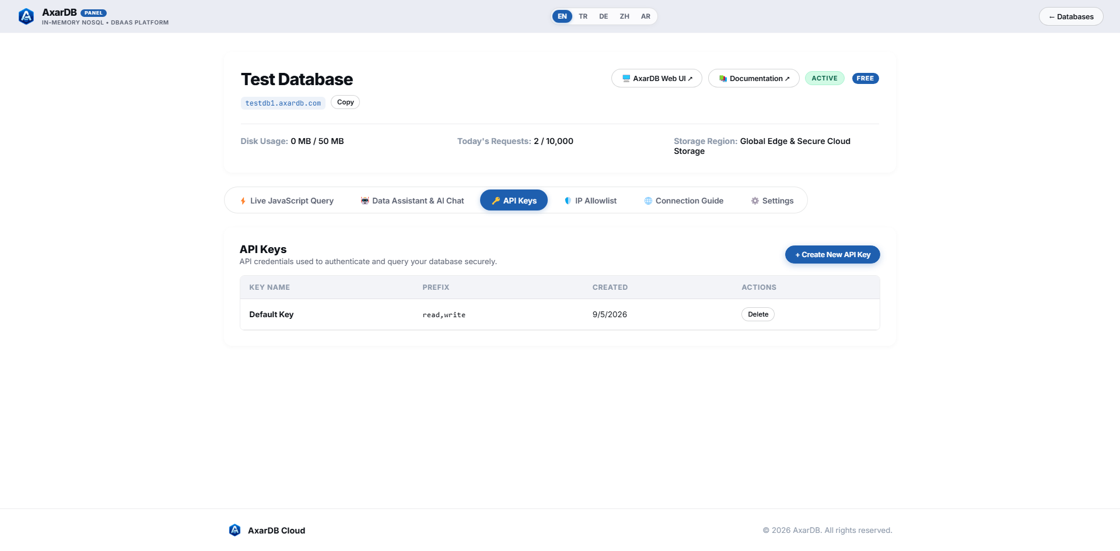Open the Connection Guide tab
Image resolution: width=1120 pixels, height=551 pixels.
coord(684,201)
